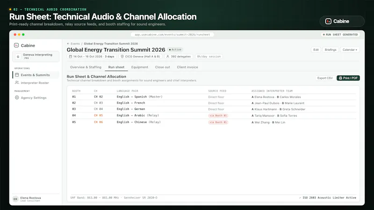The image size is (374, 210).
Task: Click the Run Sheet Generated status pill
Action: [340, 35]
